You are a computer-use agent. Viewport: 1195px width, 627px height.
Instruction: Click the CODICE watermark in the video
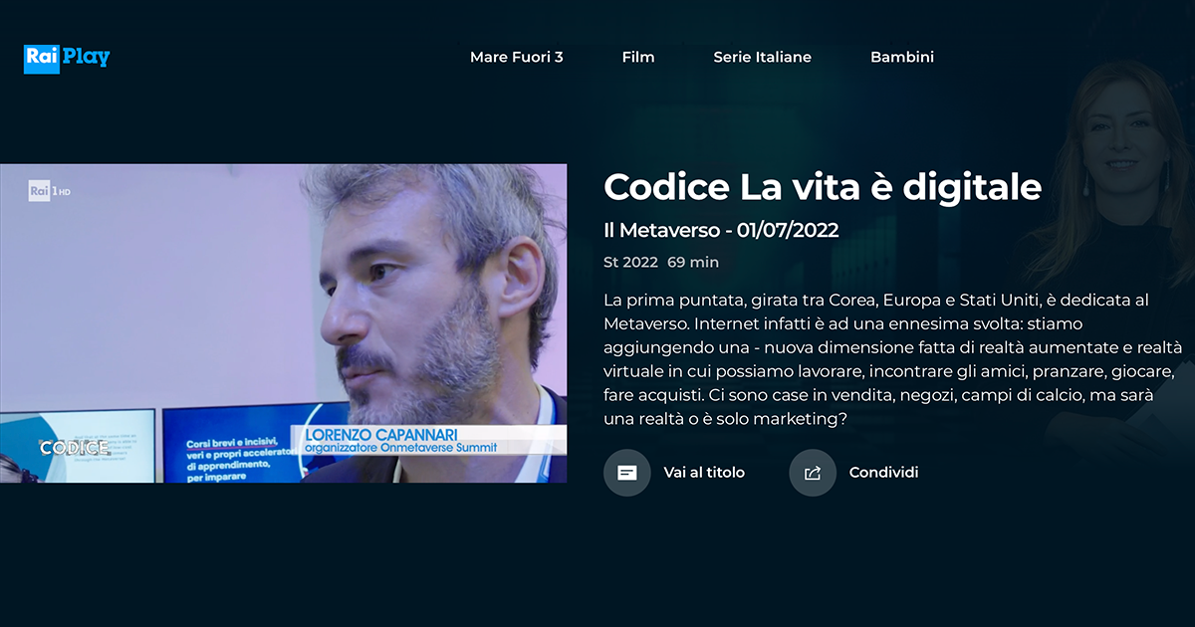(75, 448)
